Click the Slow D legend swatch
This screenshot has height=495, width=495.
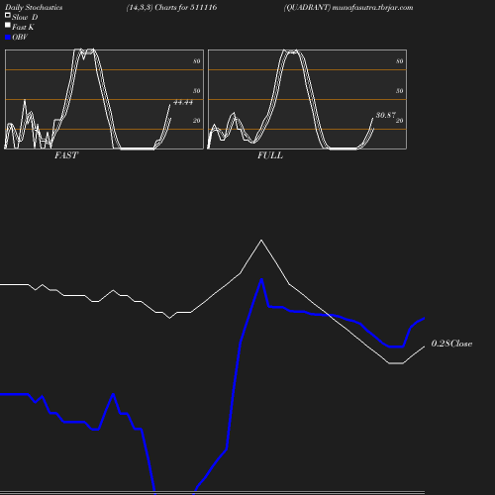8,15
